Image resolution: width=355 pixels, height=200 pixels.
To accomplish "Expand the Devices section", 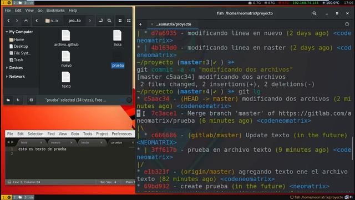I will pyautogui.click(x=7, y=68).
